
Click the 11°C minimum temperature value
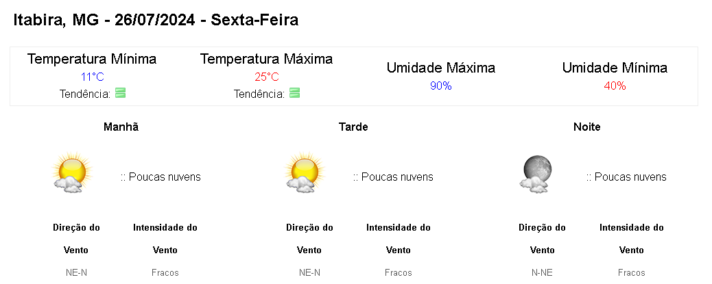pyautogui.click(x=92, y=77)
